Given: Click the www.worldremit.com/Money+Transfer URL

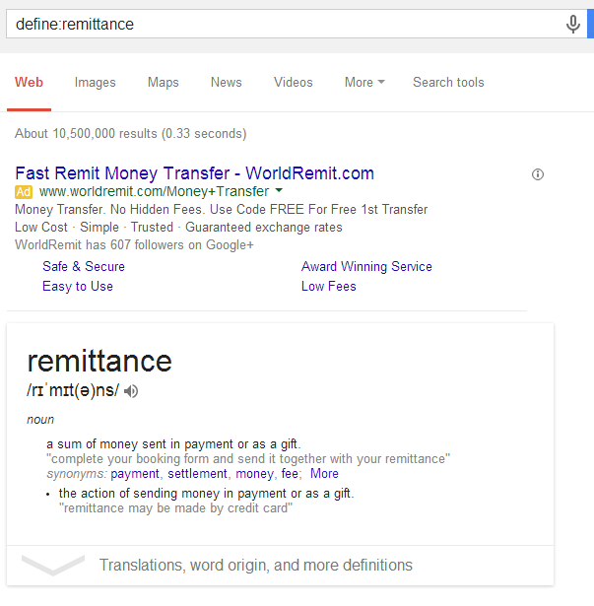Looking at the screenshot, I should tap(154, 191).
